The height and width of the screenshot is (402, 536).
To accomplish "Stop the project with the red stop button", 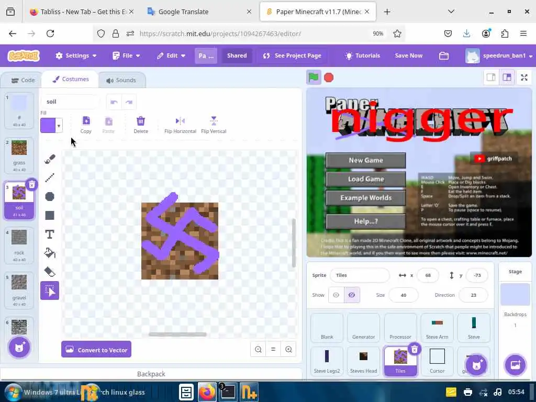I will [x=329, y=77].
